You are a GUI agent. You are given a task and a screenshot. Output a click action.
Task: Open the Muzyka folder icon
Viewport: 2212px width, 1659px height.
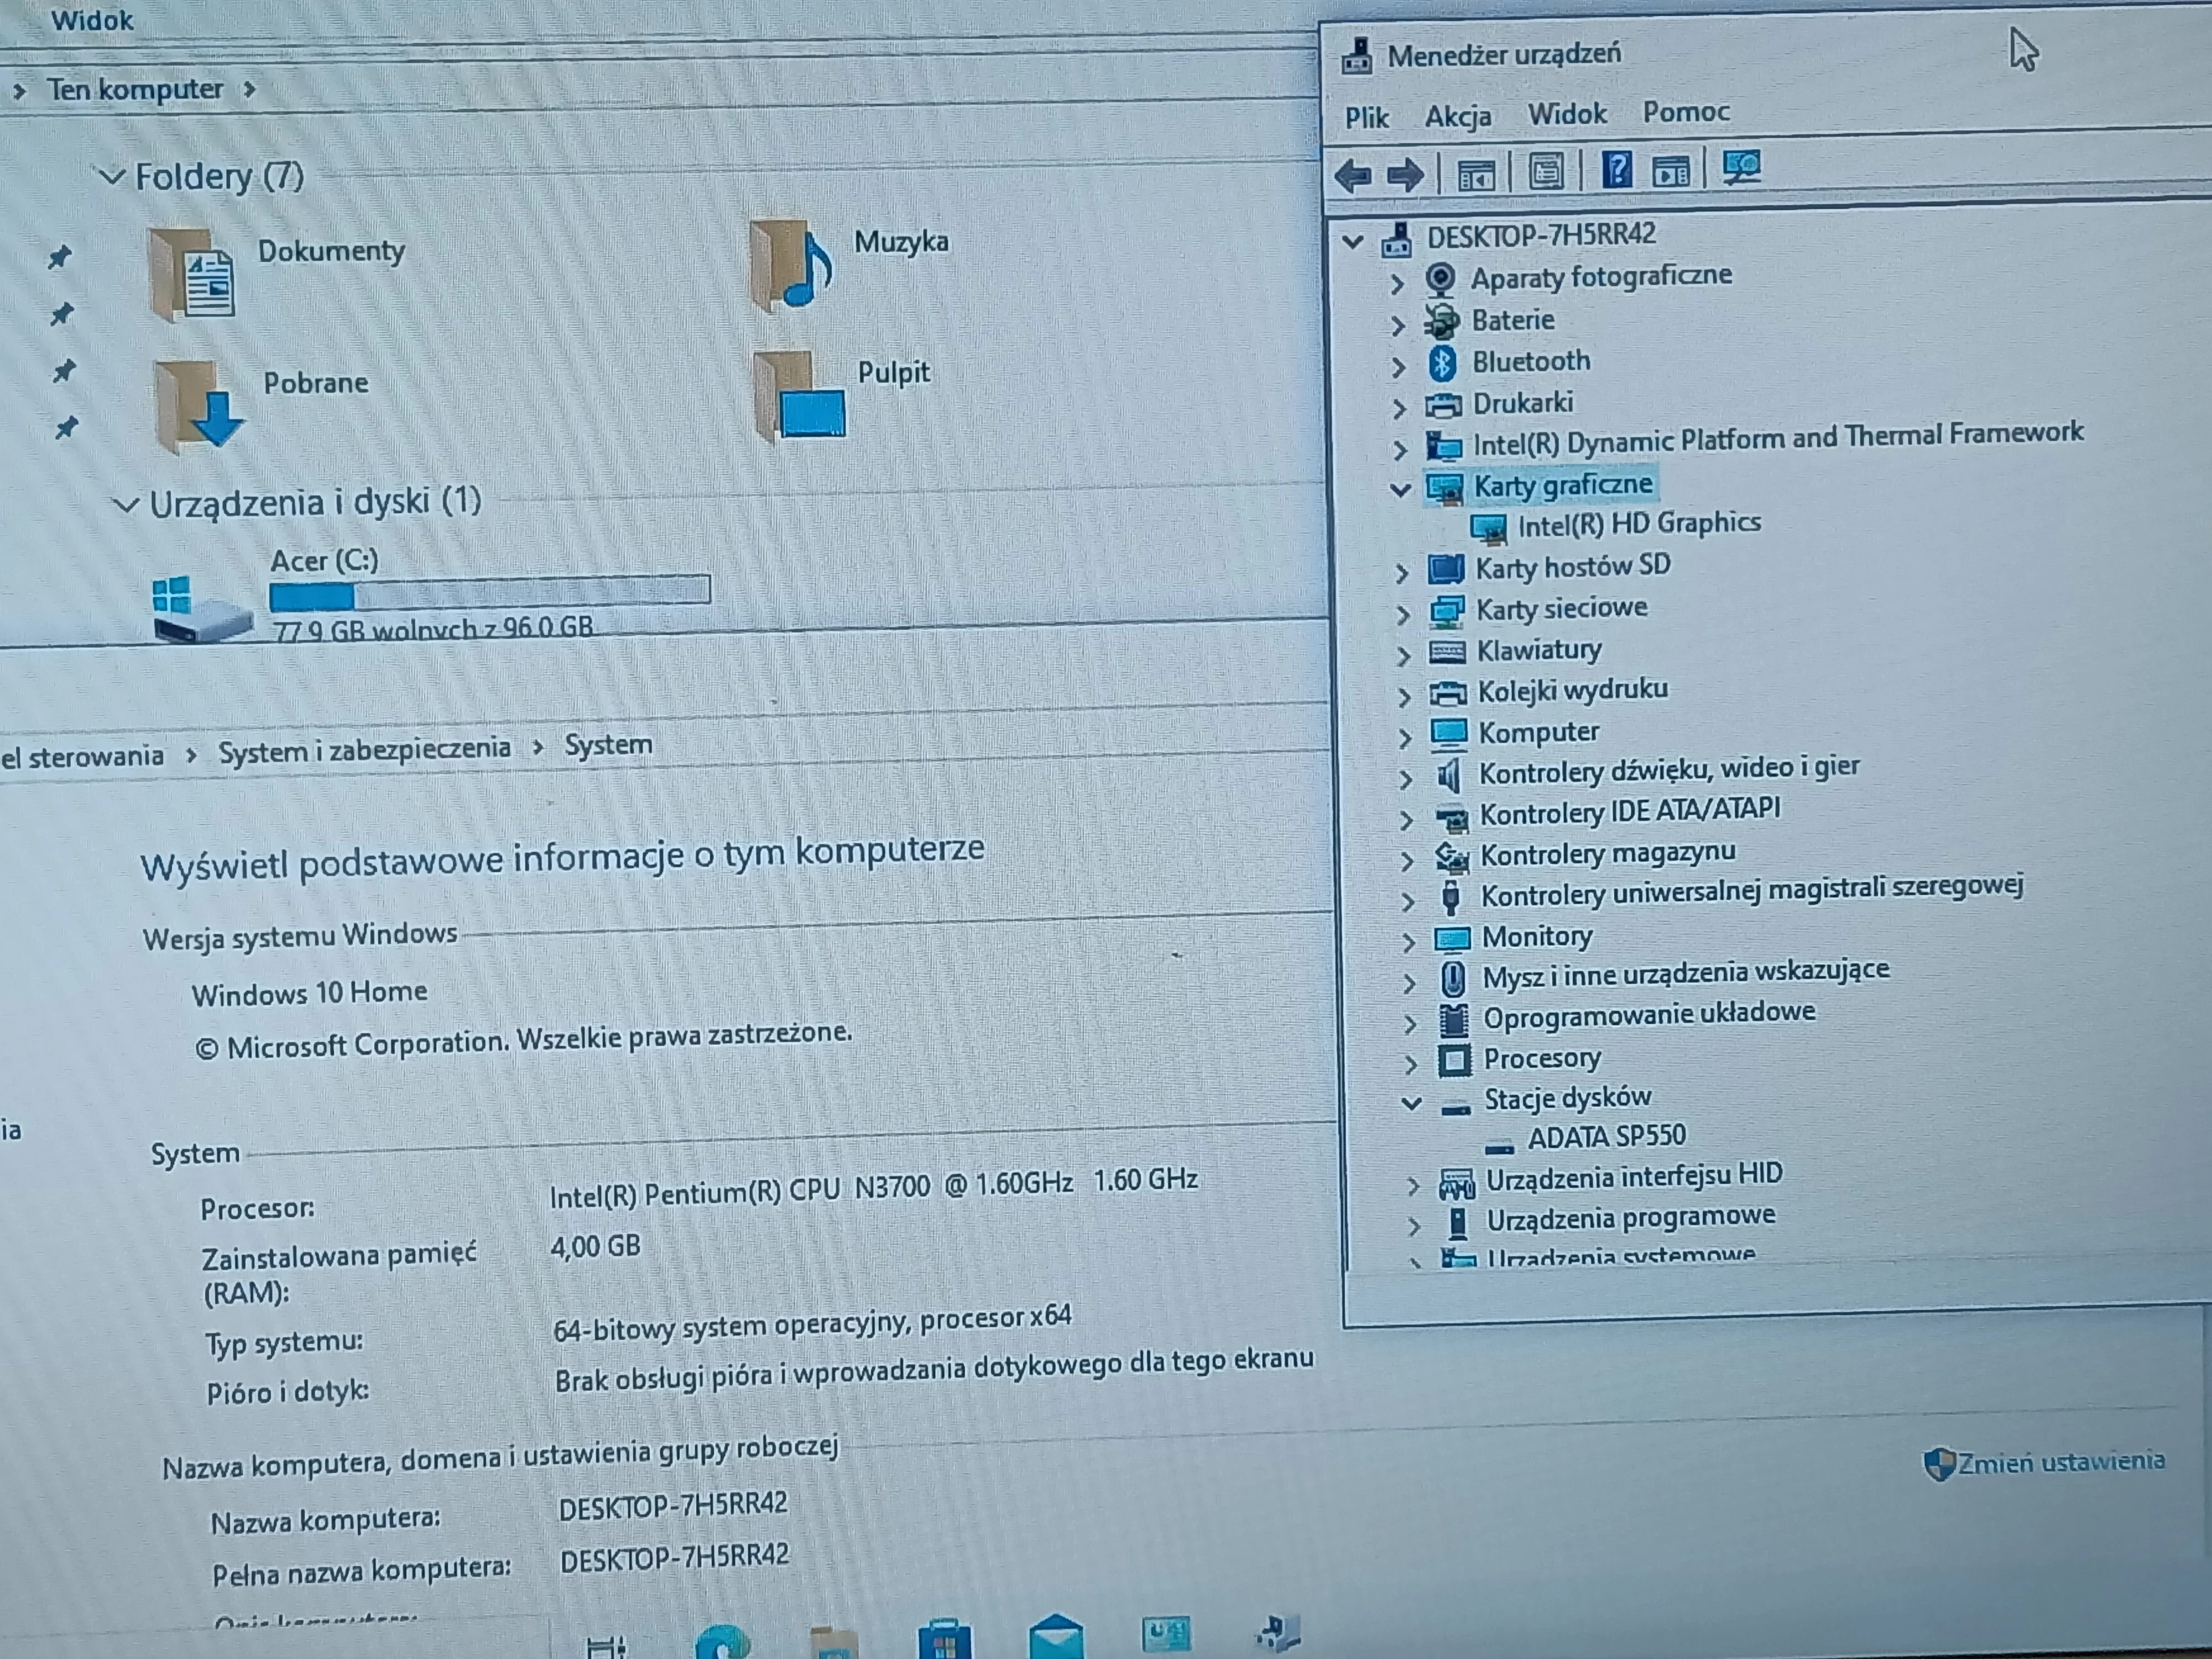coord(792,265)
